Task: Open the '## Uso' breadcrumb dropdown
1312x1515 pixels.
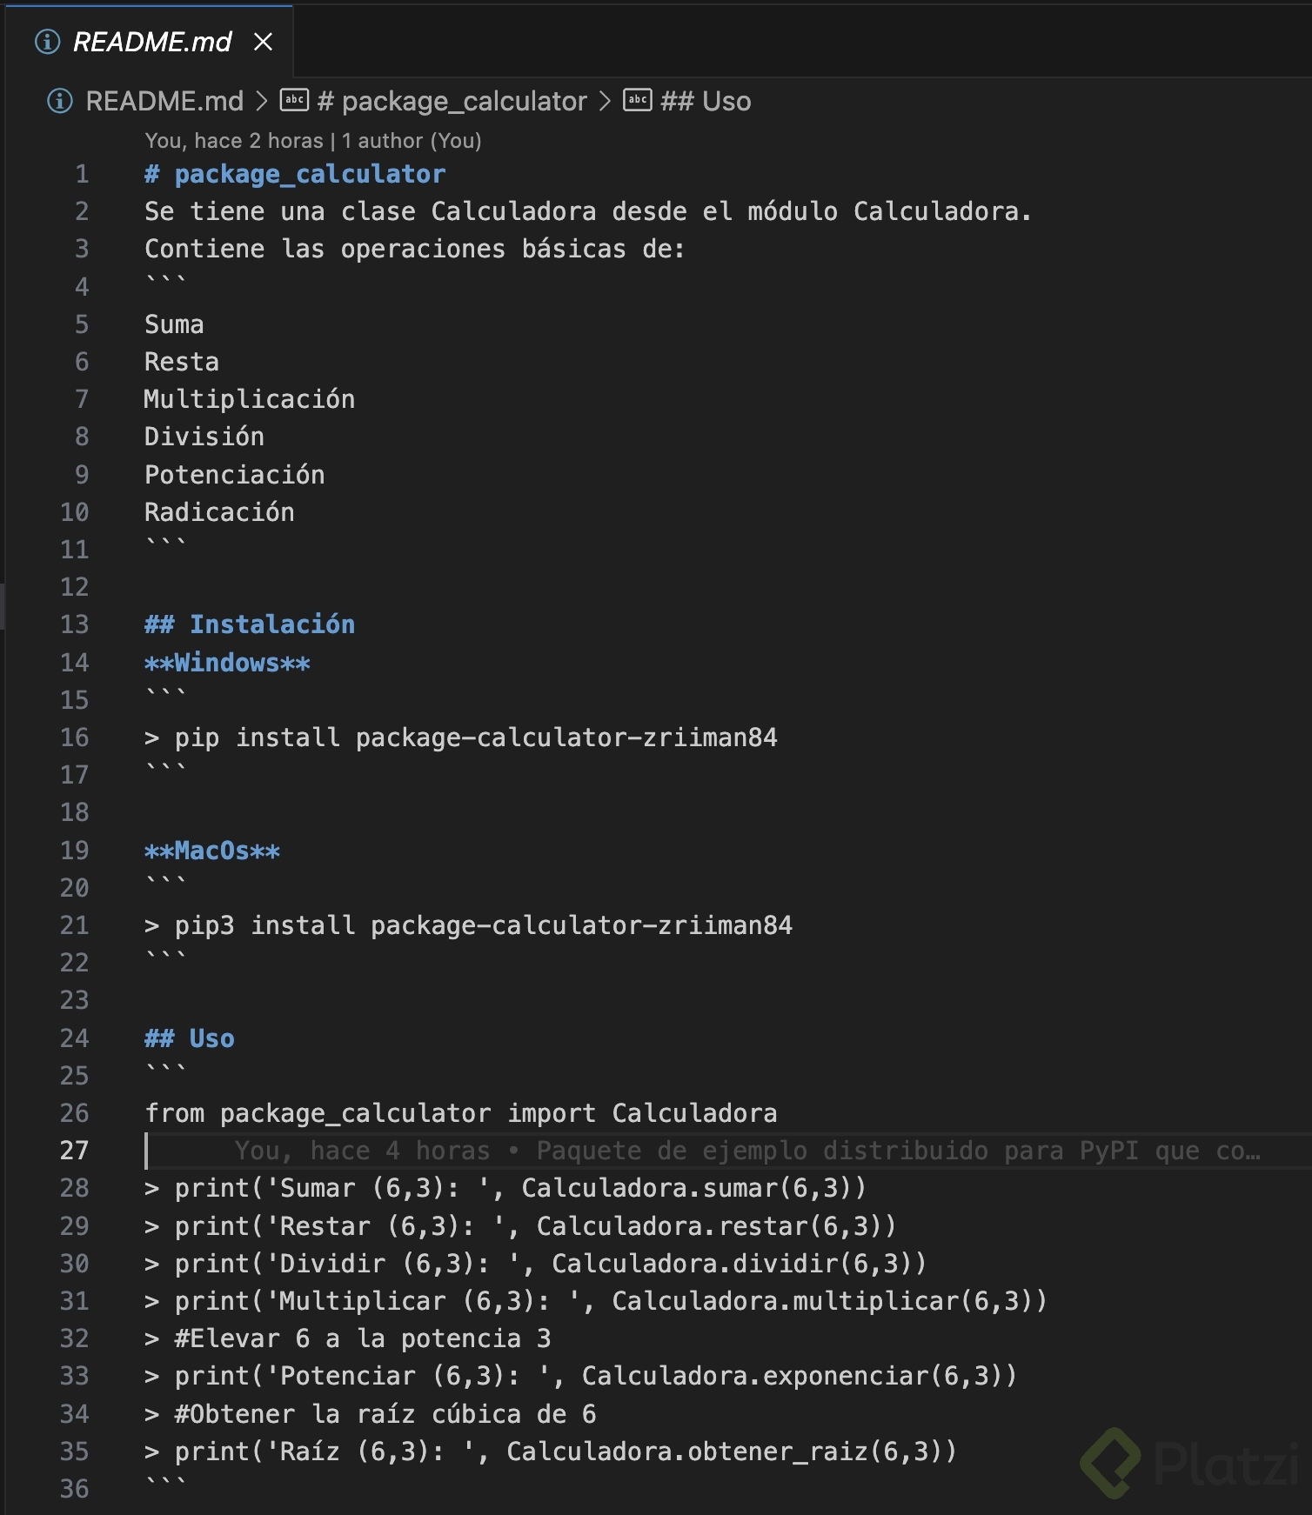Action: click(x=706, y=101)
